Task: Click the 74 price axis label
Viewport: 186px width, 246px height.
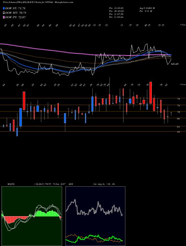Action: [x=178, y=105]
